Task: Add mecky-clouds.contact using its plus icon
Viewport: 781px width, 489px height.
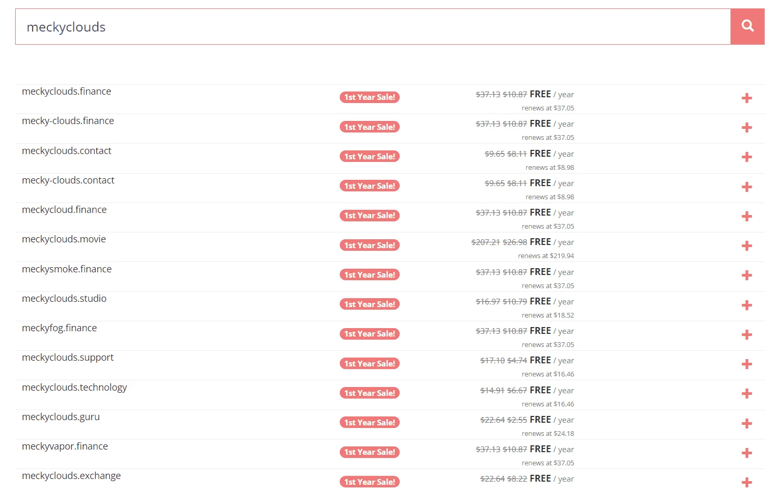Action: pyautogui.click(x=747, y=187)
